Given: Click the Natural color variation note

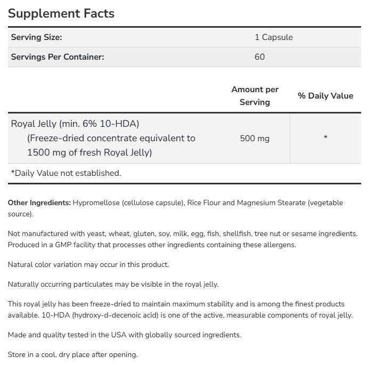Looking at the screenshot, I should [x=88, y=264].
